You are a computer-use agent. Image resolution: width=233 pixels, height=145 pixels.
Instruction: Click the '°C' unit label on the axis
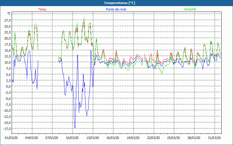point(9,13)
